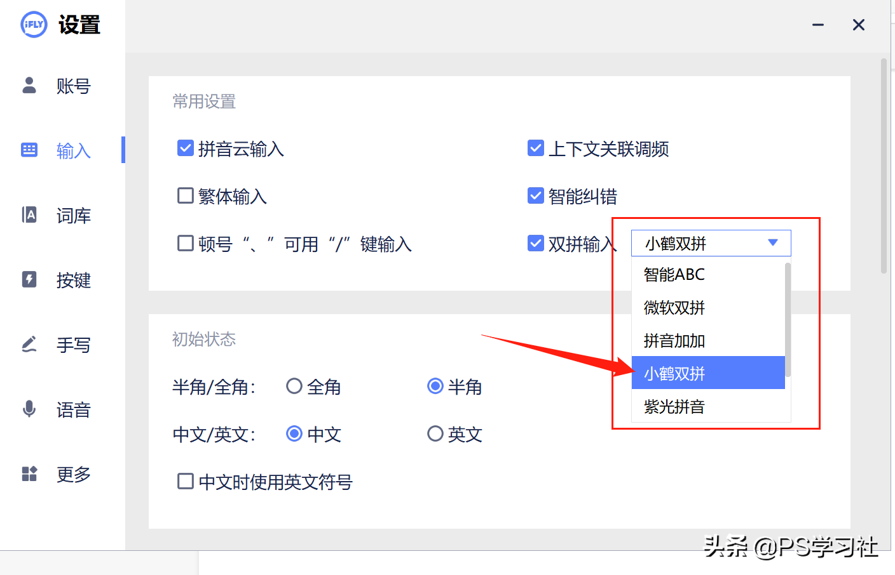Select the 英文 radio button
The width and height of the screenshot is (895, 575).
(x=435, y=433)
